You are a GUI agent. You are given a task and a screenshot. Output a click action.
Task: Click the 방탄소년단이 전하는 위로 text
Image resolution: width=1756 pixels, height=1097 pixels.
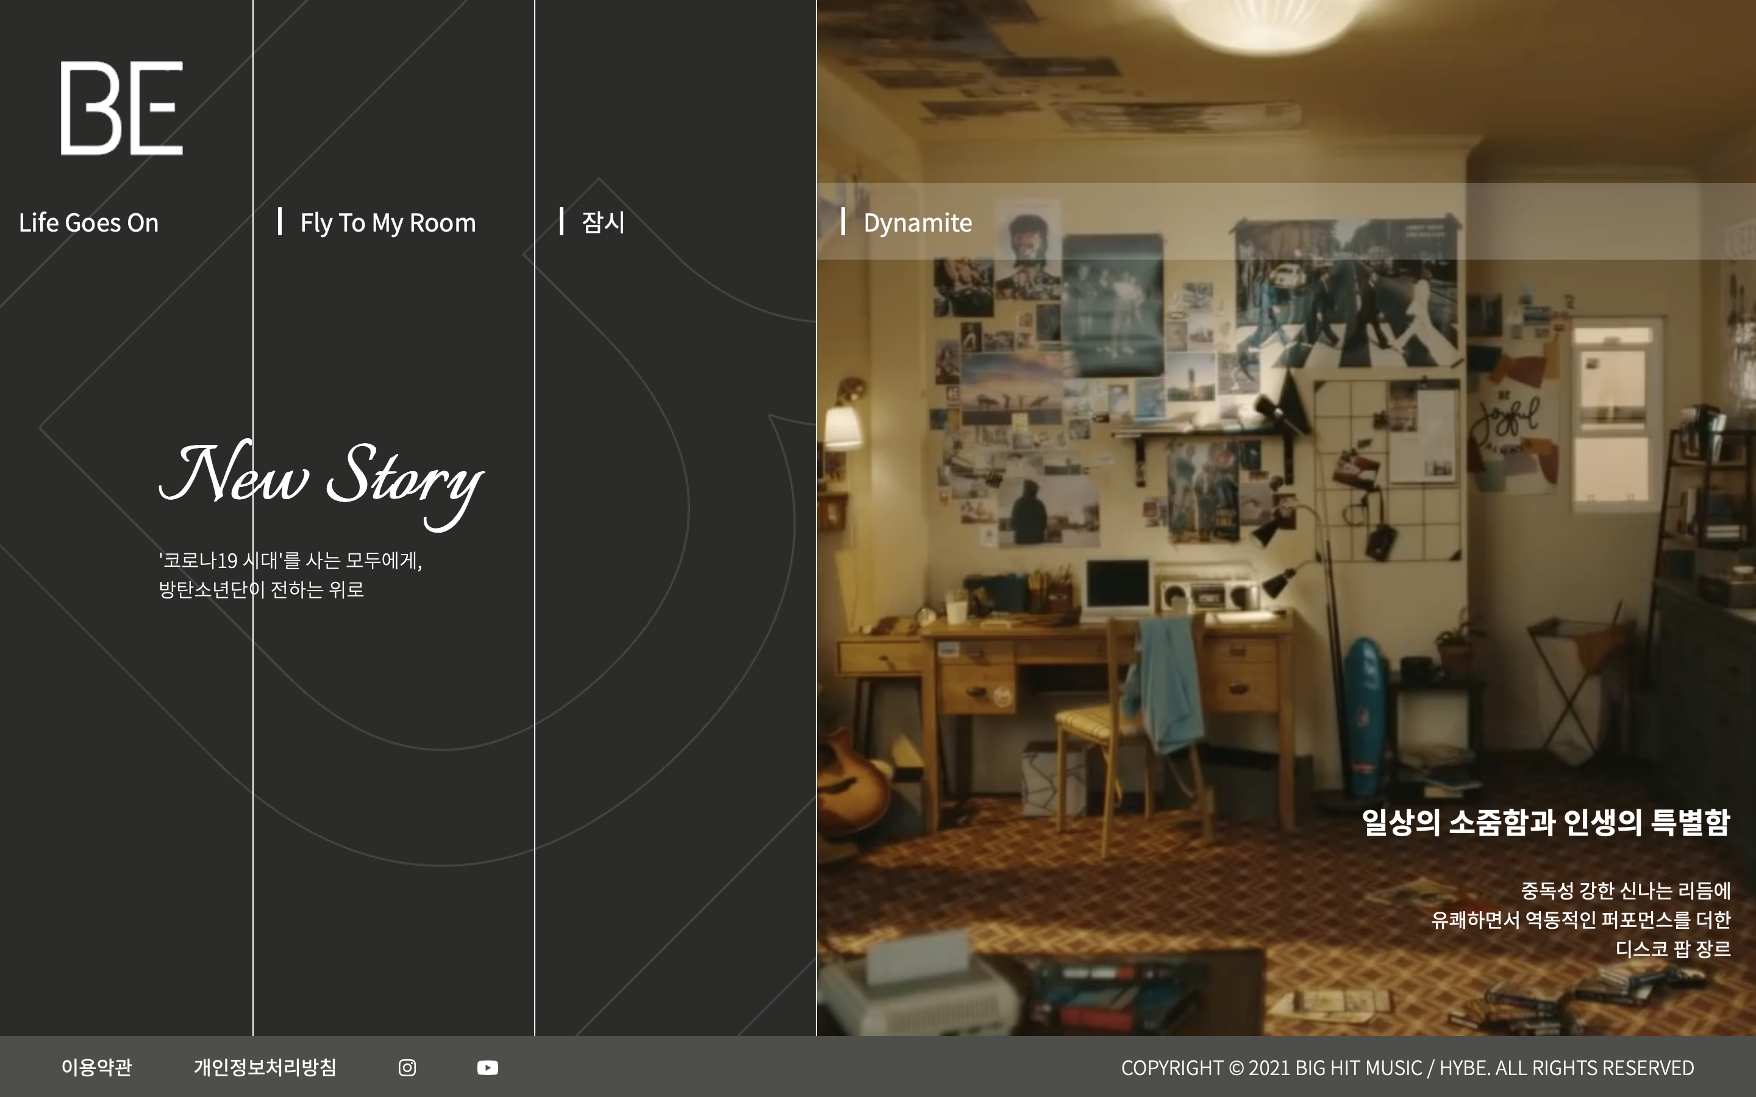(261, 589)
